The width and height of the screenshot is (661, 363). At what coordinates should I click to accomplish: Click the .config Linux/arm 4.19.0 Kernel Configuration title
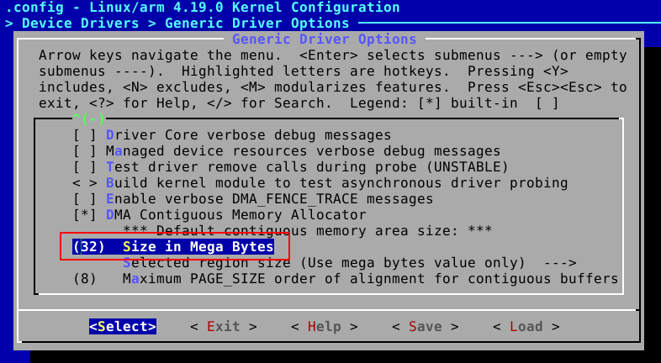pos(203,8)
